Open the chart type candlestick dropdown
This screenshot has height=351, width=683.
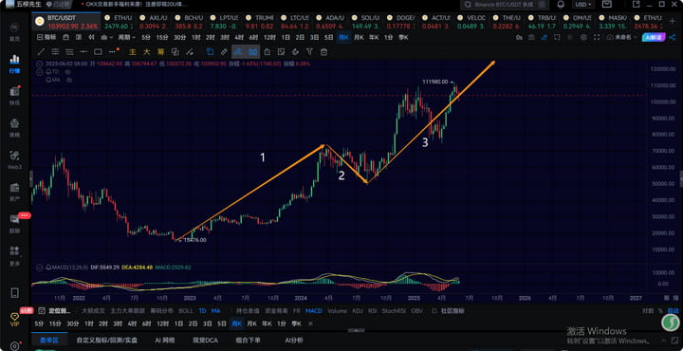[x=106, y=37]
